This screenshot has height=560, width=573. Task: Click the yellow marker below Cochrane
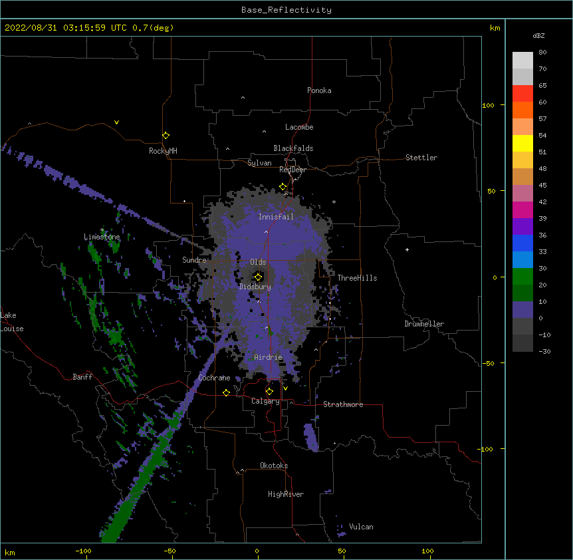226,392
